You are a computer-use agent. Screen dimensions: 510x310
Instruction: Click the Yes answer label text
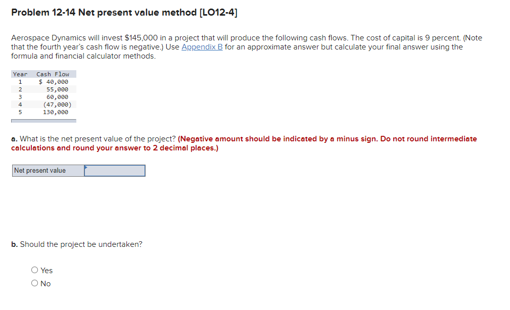[47, 270]
